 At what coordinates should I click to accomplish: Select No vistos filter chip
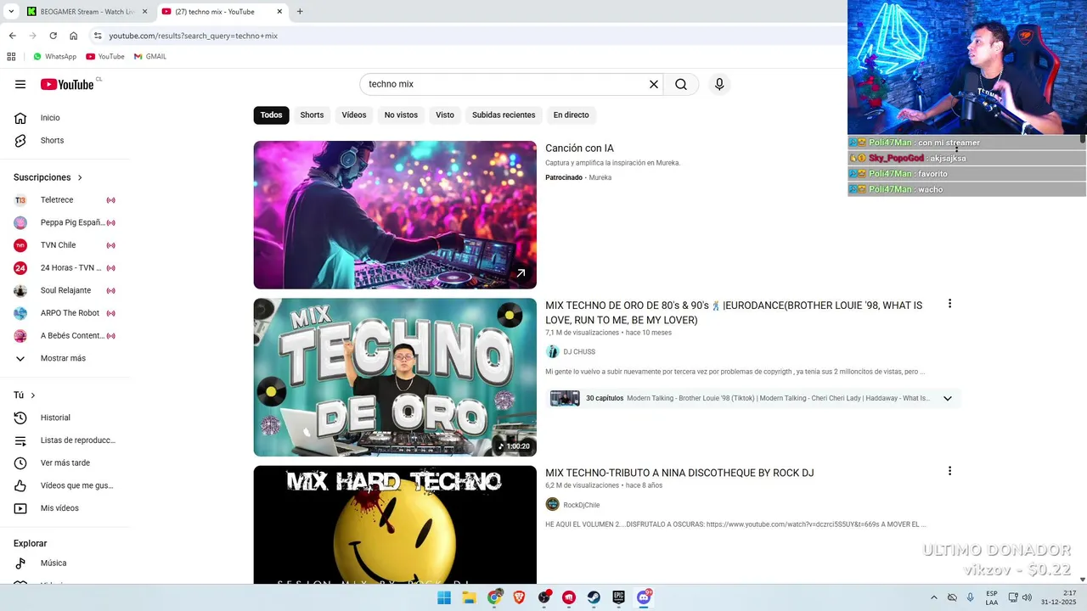click(401, 115)
